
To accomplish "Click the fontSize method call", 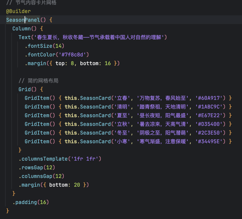I will click(x=40, y=46).
